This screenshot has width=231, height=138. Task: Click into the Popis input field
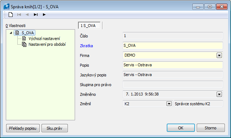click(x=173, y=65)
